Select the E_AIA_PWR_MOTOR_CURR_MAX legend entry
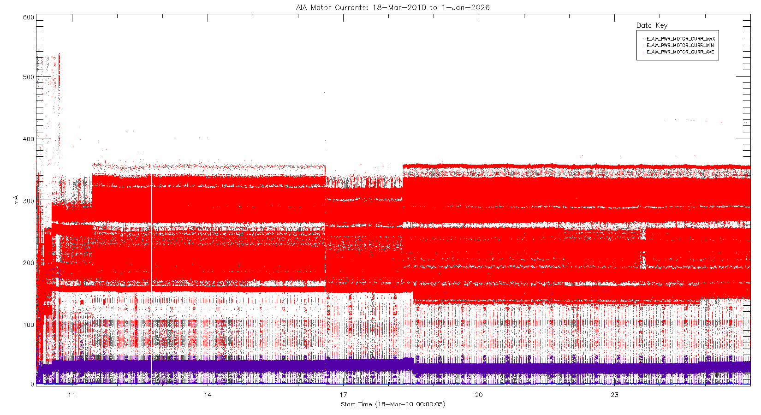This screenshot has width=761, height=415. (x=680, y=39)
